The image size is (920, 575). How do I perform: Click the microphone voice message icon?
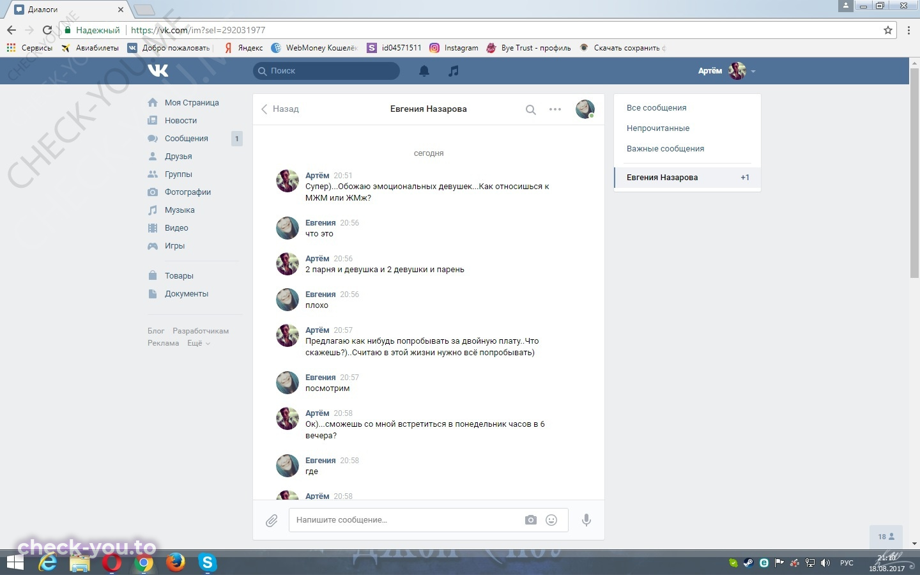pyautogui.click(x=586, y=520)
